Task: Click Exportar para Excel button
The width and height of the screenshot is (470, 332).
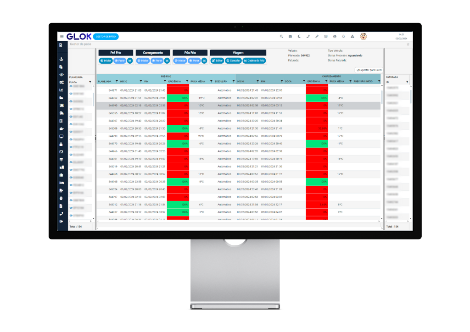Action: coord(369,70)
